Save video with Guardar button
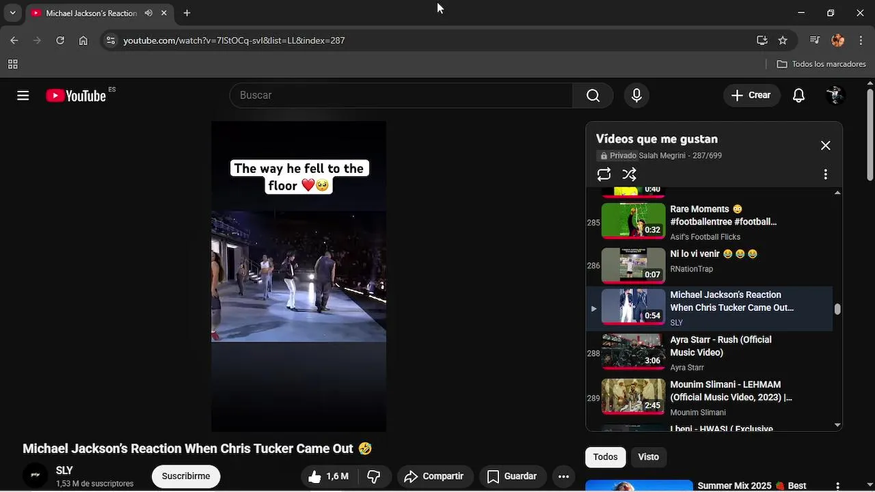This screenshot has width=875, height=492. pos(511,476)
